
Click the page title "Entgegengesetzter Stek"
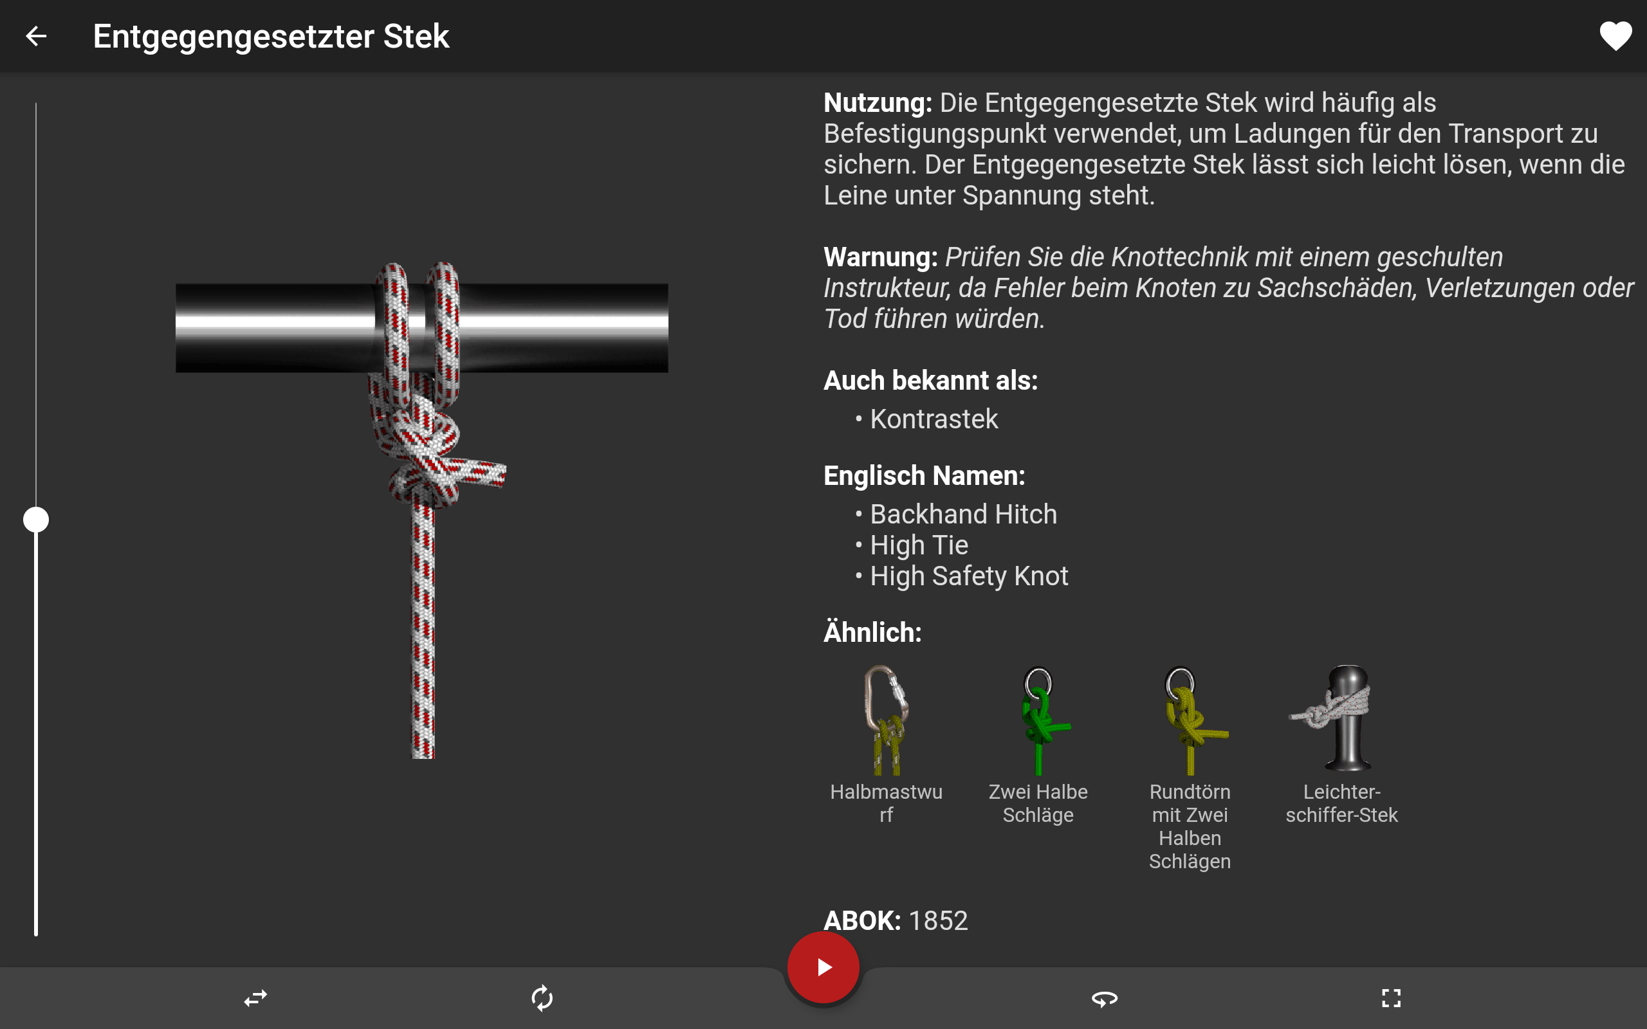click(x=271, y=36)
